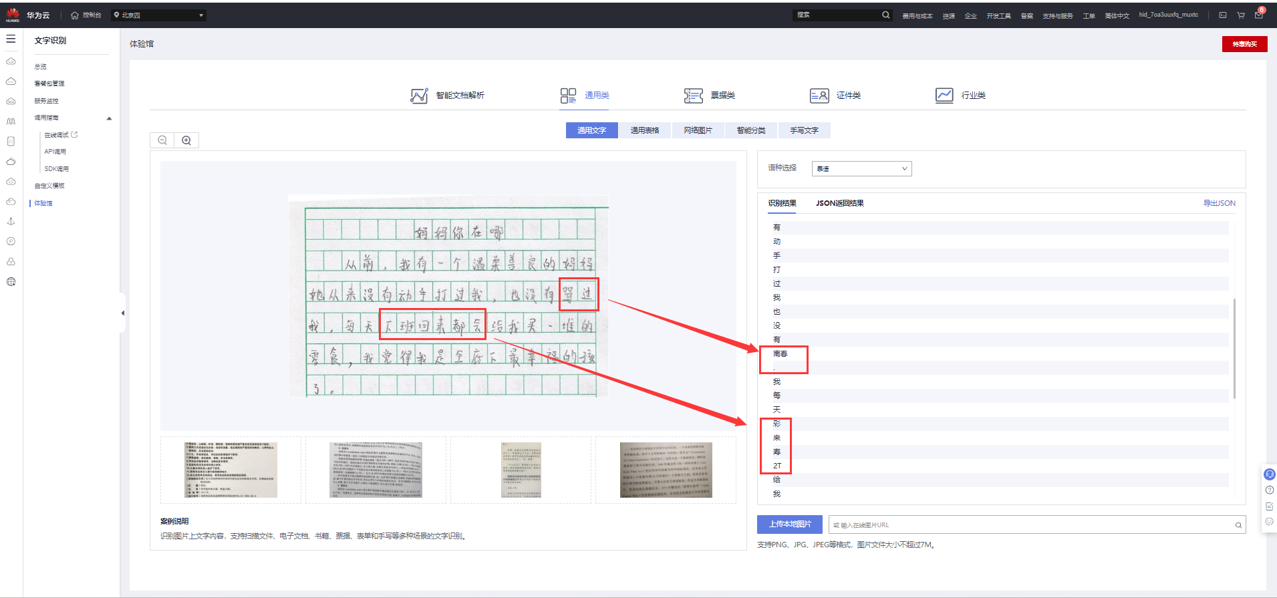
Task: Open the 资源 menu
Action: click(x=949, y=16)
